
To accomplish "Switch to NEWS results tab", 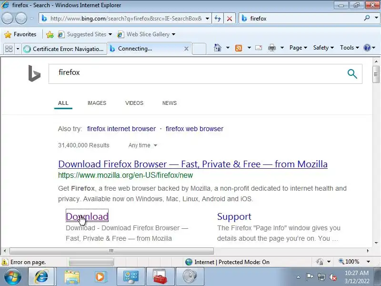I will tap(170, 103).
